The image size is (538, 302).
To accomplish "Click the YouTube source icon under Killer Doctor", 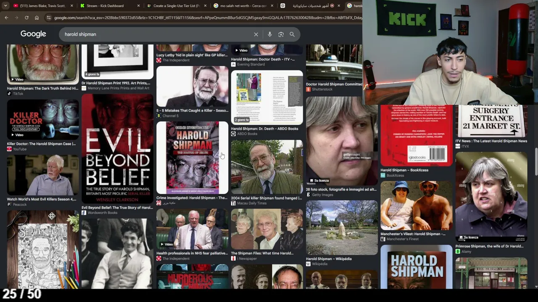I will [9, 149].
